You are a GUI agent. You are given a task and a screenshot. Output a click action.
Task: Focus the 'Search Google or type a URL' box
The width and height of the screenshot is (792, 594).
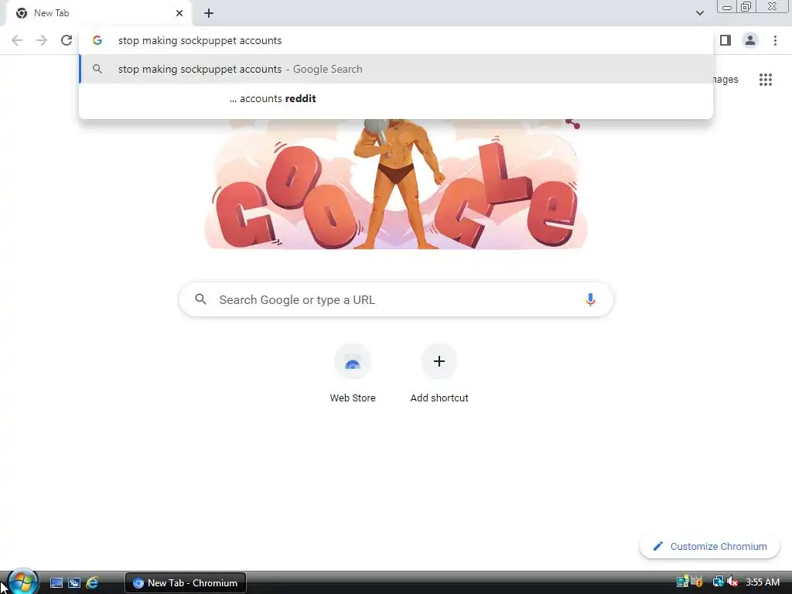tap(397, 299)
